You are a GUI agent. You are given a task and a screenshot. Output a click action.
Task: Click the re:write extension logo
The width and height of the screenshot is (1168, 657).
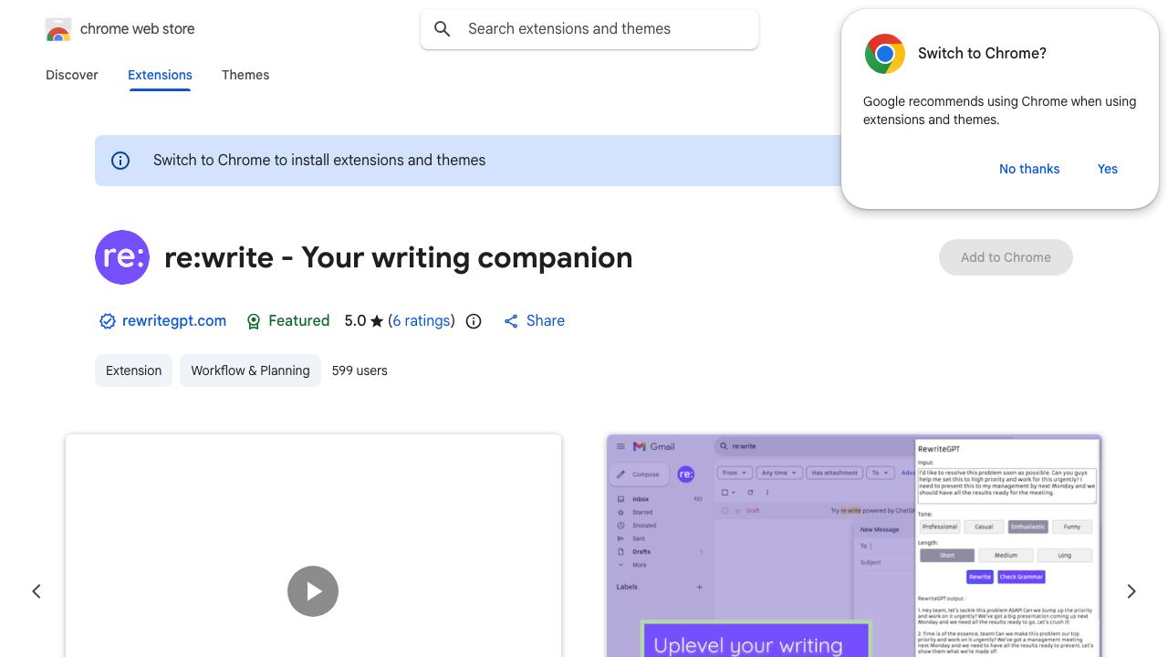122,257
